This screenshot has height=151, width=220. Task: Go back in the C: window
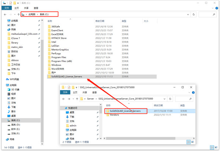click(x=5, y=14)
